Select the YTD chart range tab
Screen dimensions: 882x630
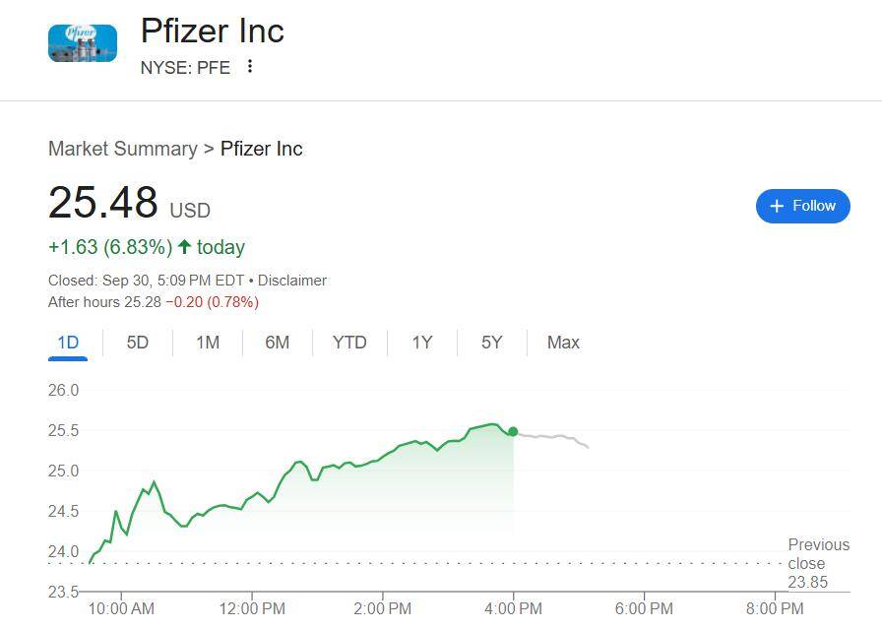[x=349, y=343]
